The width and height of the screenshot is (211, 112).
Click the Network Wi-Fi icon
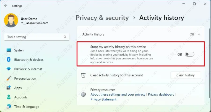click(9, 69)
